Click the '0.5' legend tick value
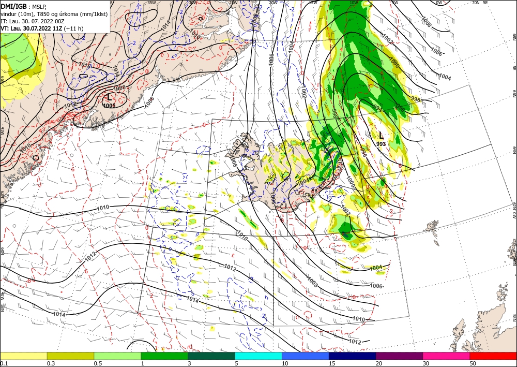The width and height of the screenshot is (517, 367). 98,363
